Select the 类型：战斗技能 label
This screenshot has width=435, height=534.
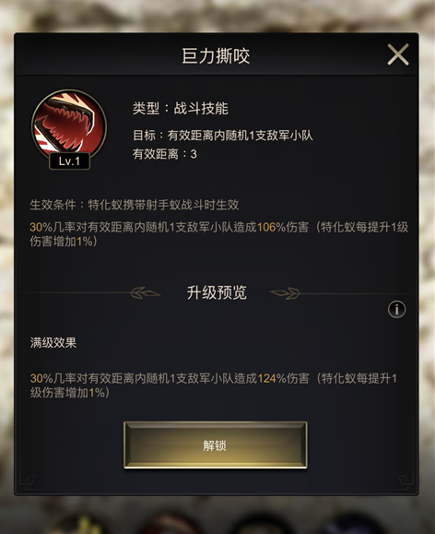tap(181, 108)
